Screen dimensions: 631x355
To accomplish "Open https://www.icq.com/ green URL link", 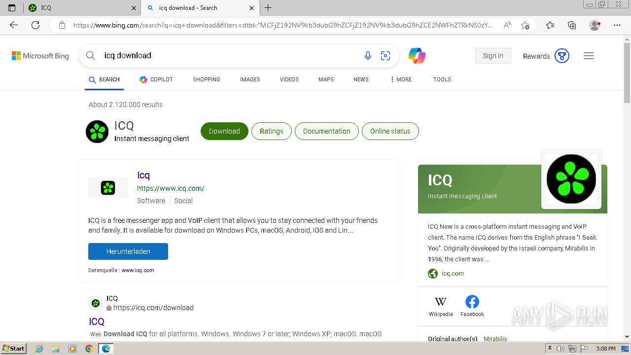I will 171,188.
